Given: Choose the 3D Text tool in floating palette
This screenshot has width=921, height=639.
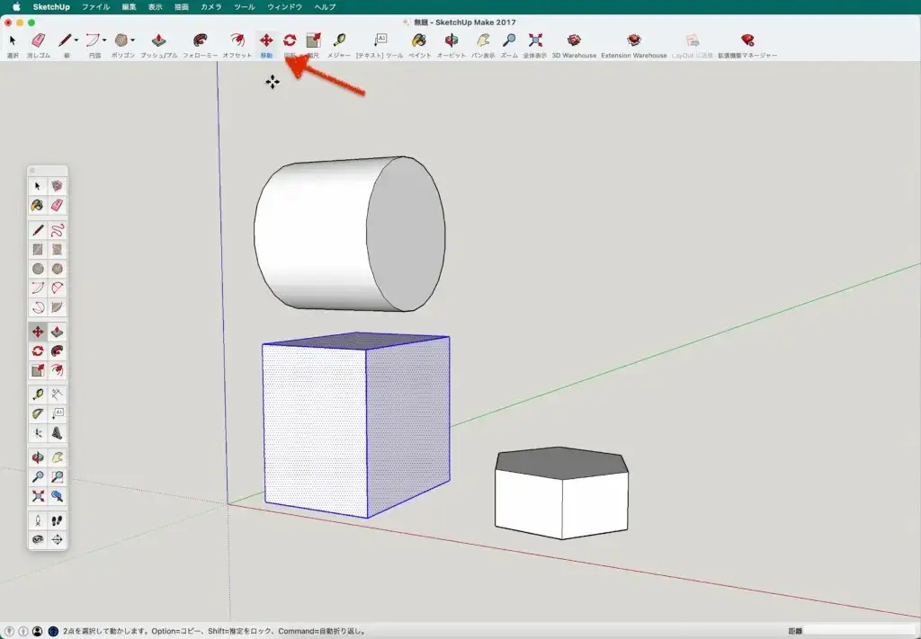Looking at the screenshot, I should click(x=57, y=433).
